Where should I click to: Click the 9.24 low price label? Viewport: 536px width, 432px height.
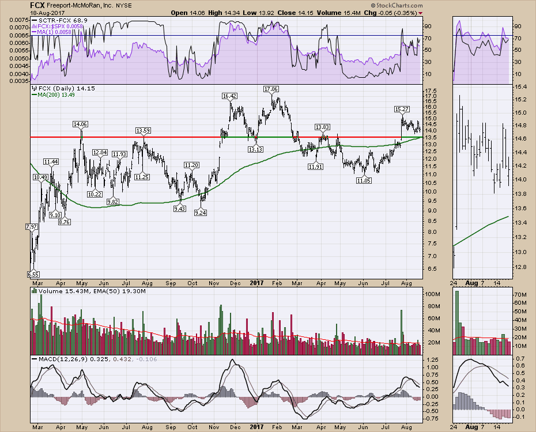pos(201,213)
